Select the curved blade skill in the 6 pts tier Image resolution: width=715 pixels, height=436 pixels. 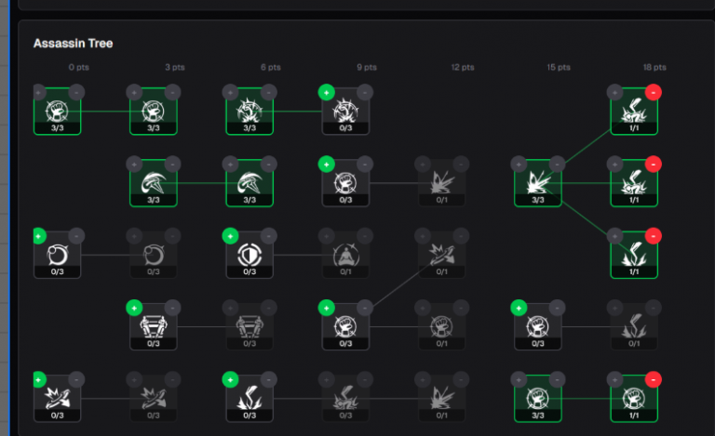pyautogui.click(x=250, y=183)
